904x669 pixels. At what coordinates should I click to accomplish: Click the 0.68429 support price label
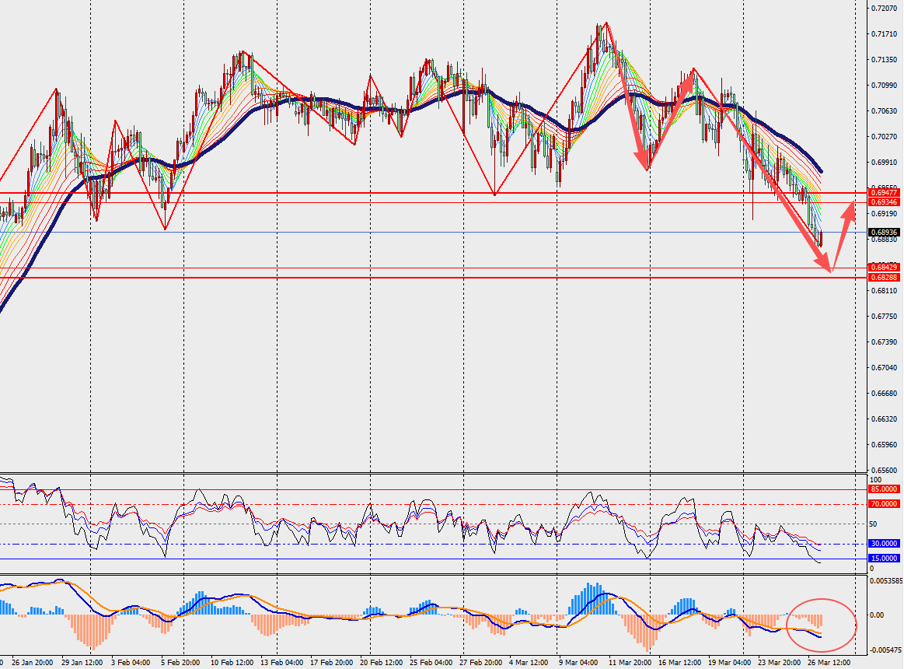885,268
